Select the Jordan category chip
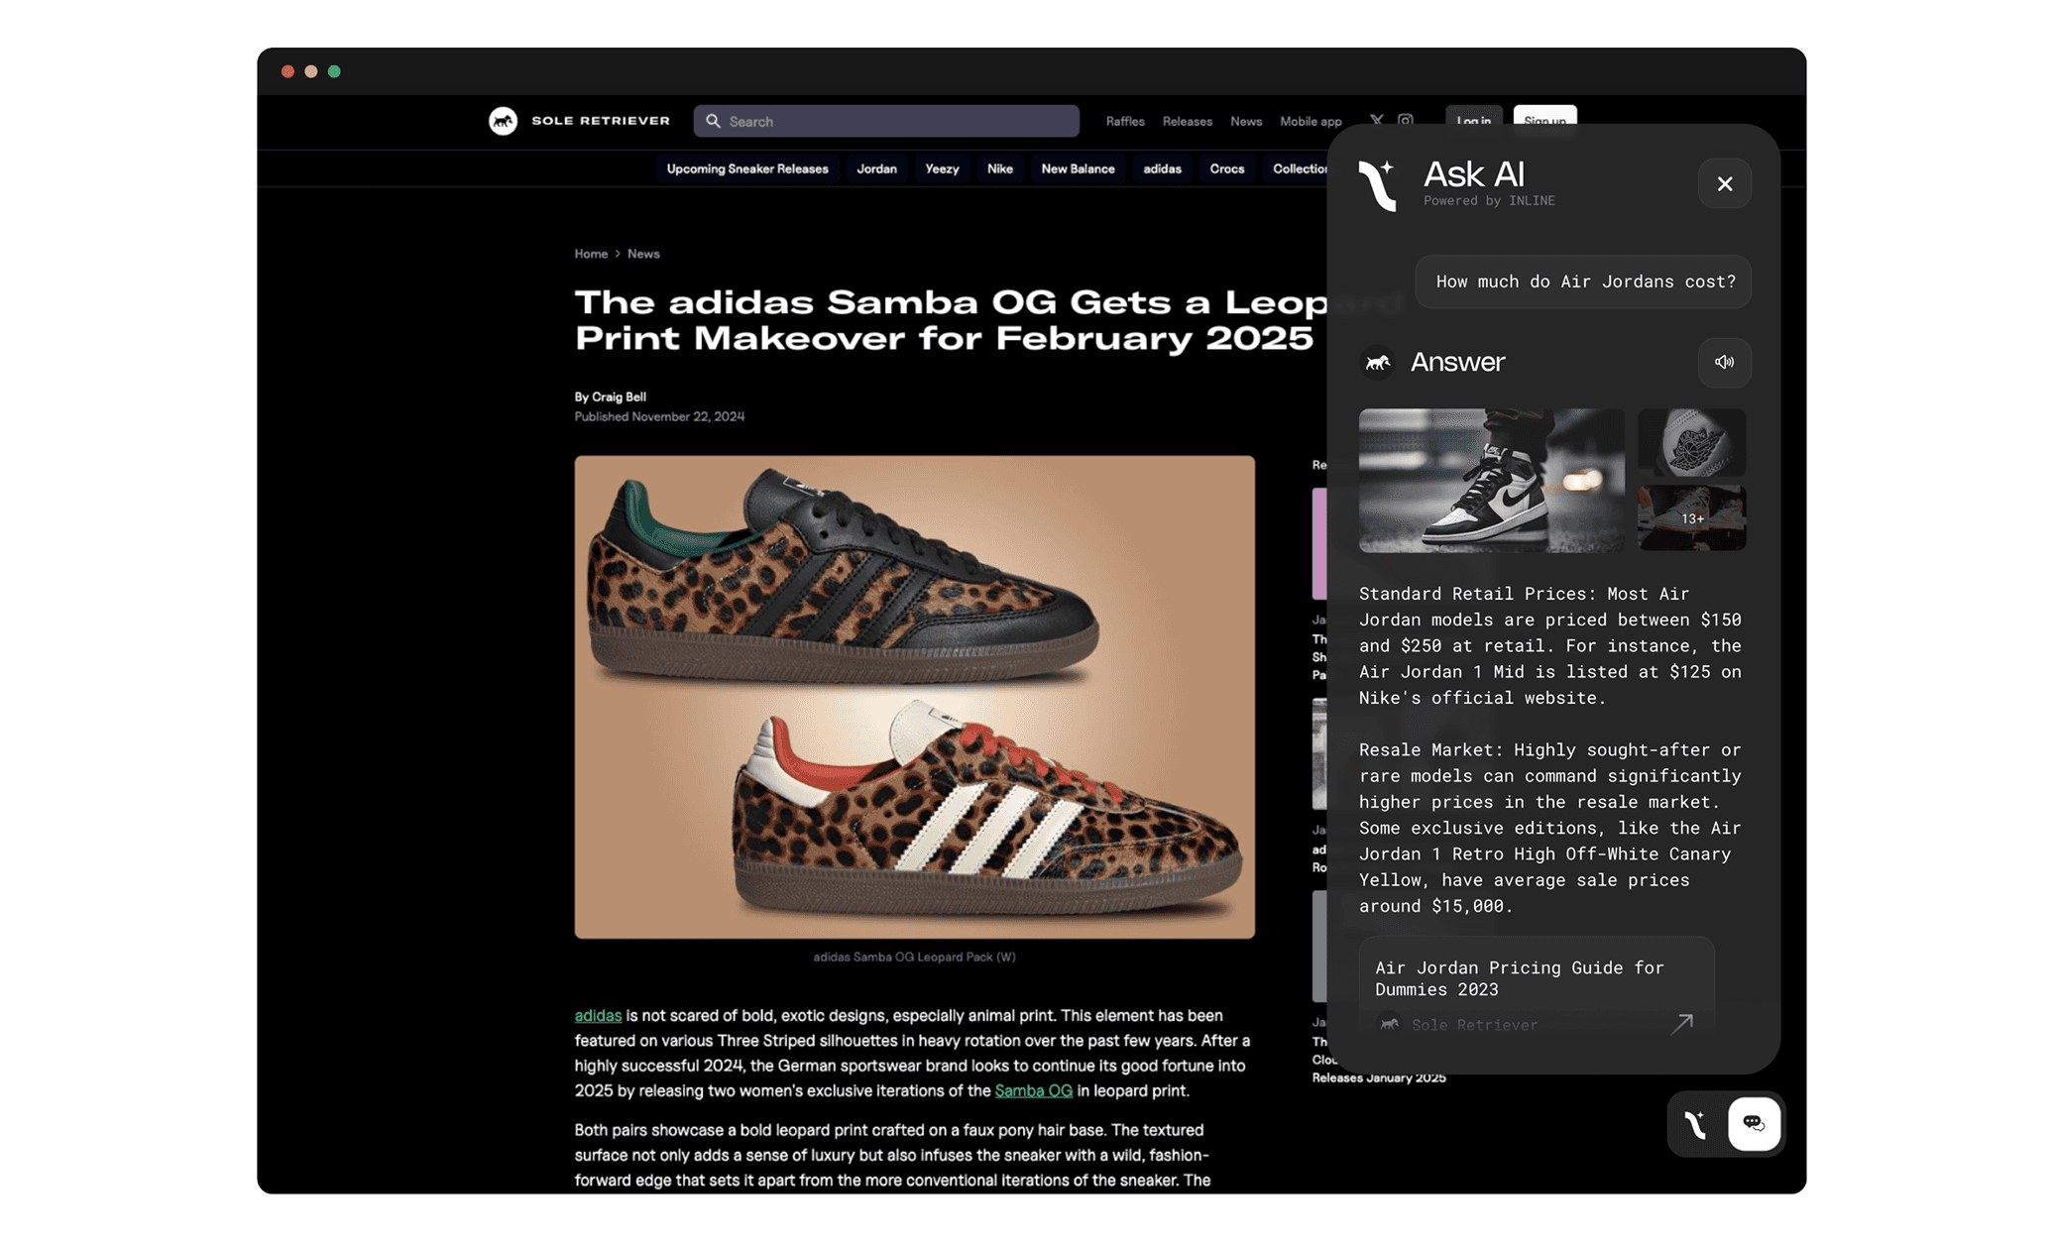 [876, 169]
